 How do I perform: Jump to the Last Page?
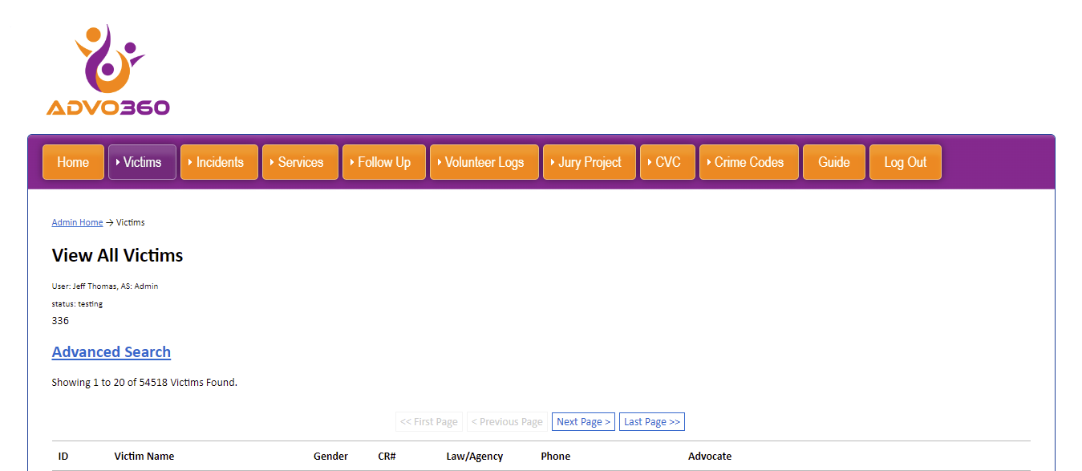[651, 422]
